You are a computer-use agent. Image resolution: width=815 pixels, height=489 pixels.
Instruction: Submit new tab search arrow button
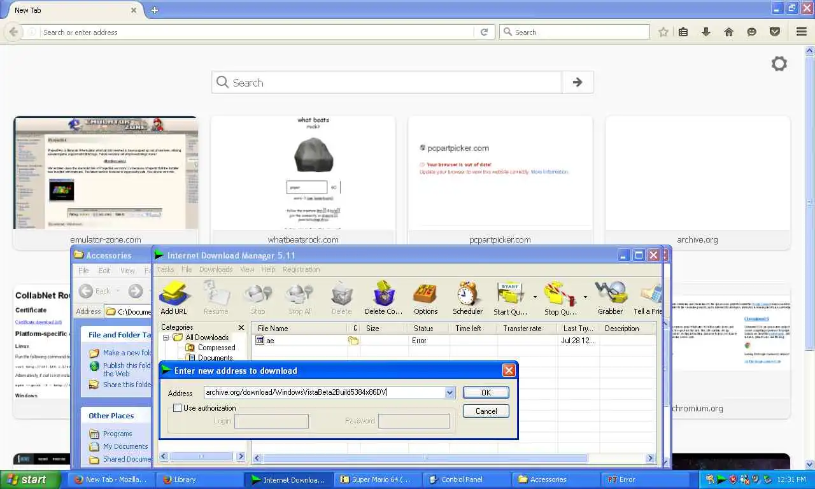(578, 82)
